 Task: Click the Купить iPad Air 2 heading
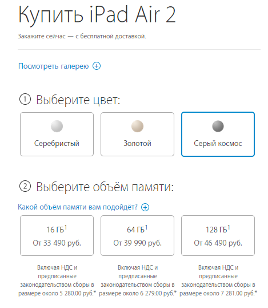point(97,15)
